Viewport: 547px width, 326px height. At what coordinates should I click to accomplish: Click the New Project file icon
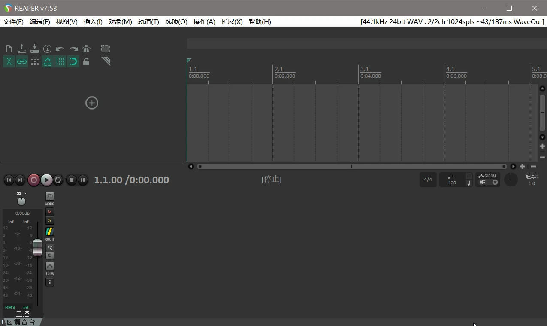tap(9, 49)
